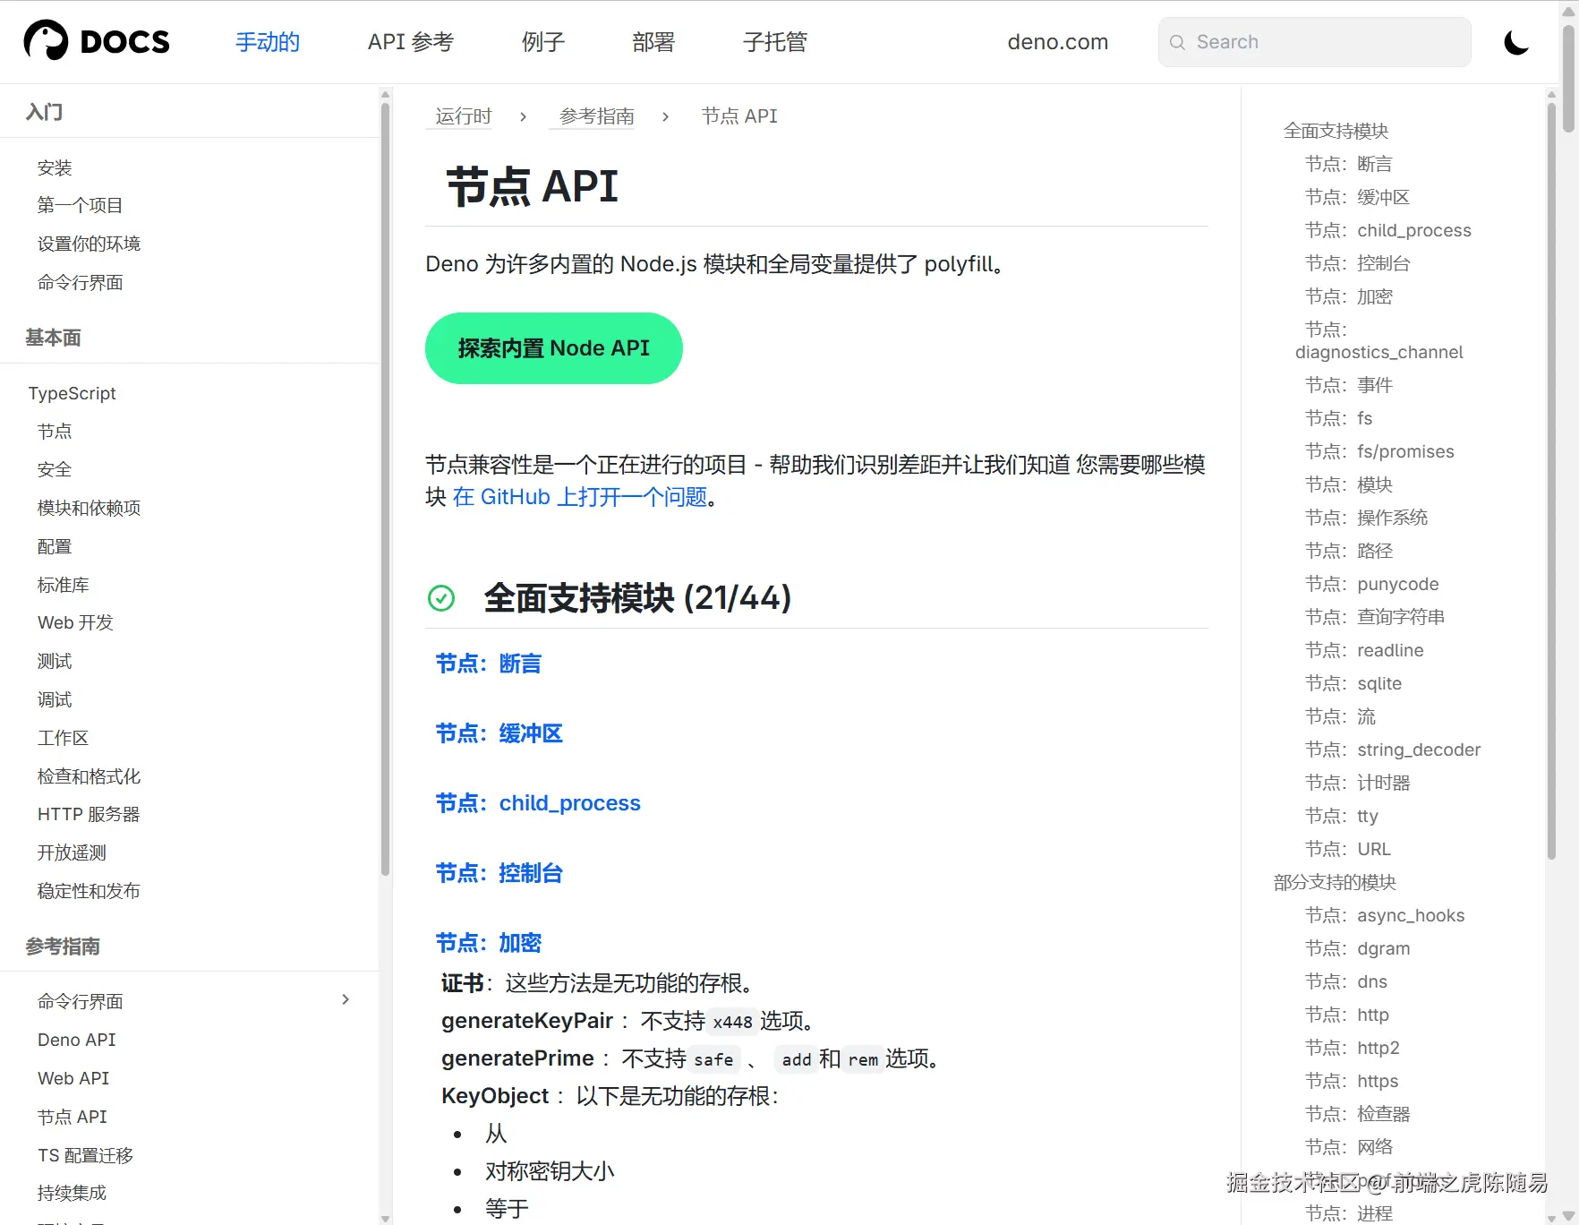
Task: Expand the 命令行界面 sidebar entry
Action: click(x=346, y=999)
